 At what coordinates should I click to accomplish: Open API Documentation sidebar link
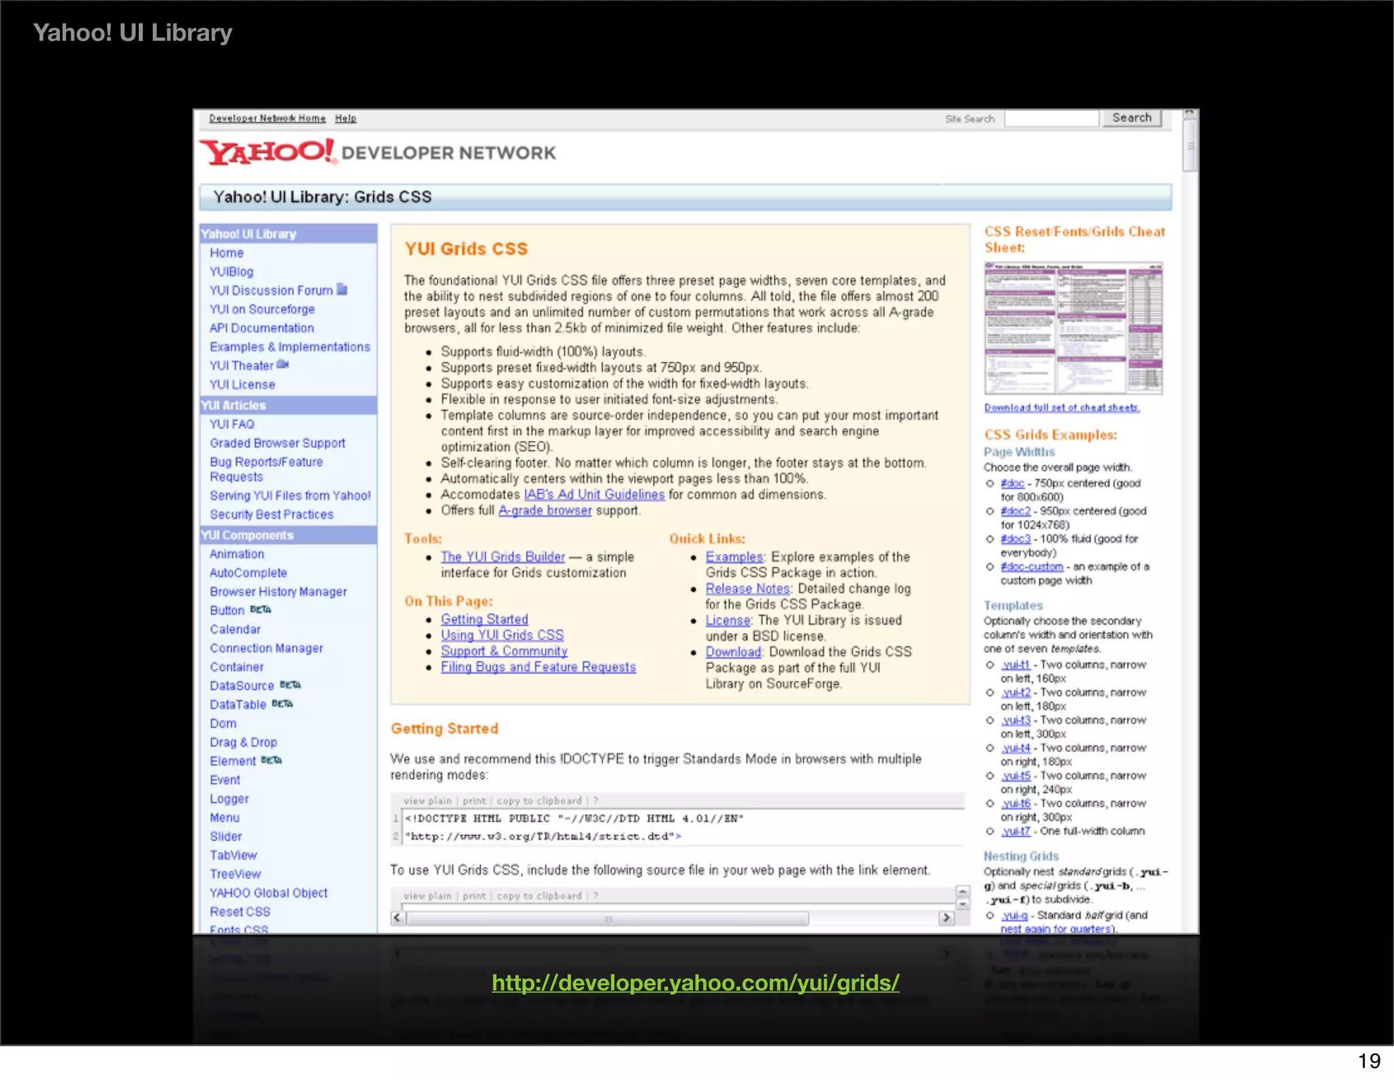click(262, 328)
